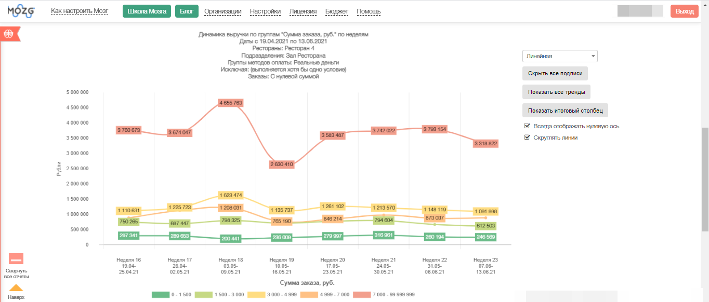
Task: Open the 'Лицензия' menu item
Action: point(303,11)
